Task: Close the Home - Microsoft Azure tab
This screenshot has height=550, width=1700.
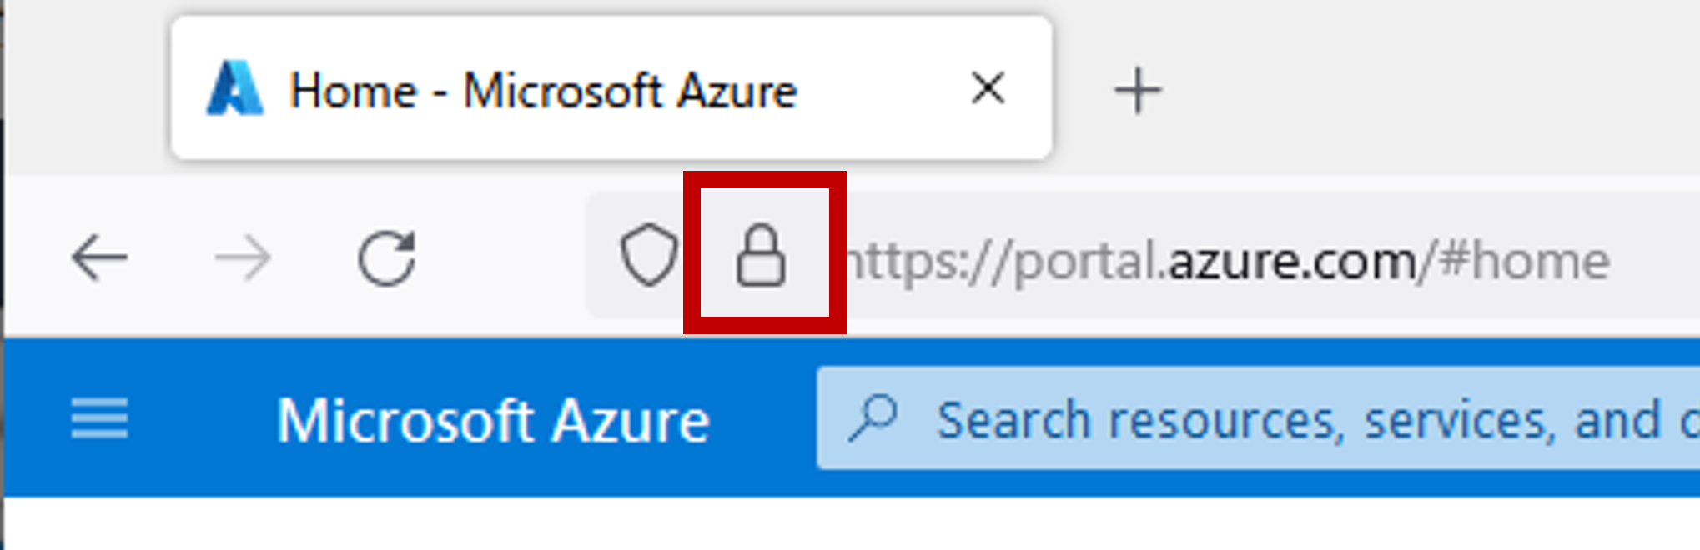Action: 987,89
